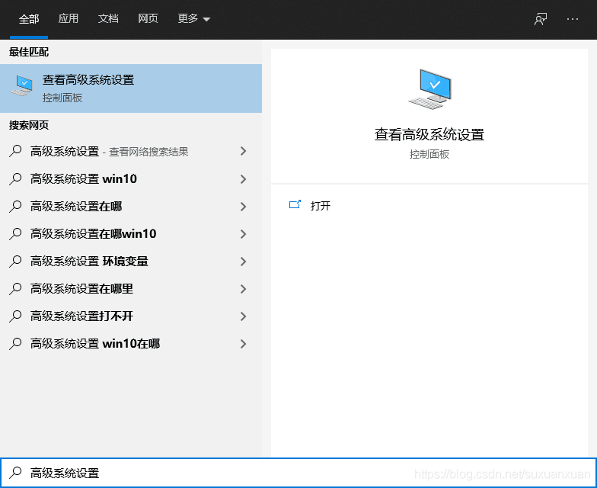The image size is (597, 488).
Task: Expand arrow for 高级系统设置 环境变量
Action: pos(244,261)
